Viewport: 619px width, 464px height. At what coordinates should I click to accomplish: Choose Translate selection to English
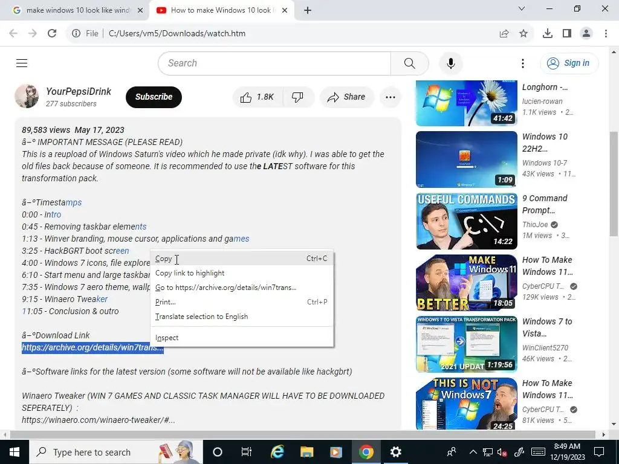pos(242,317)
